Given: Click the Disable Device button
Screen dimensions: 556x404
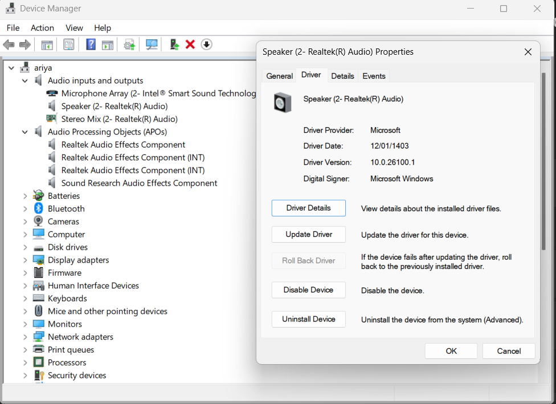Looking at the screenshot, I should [x=309, y=290].
